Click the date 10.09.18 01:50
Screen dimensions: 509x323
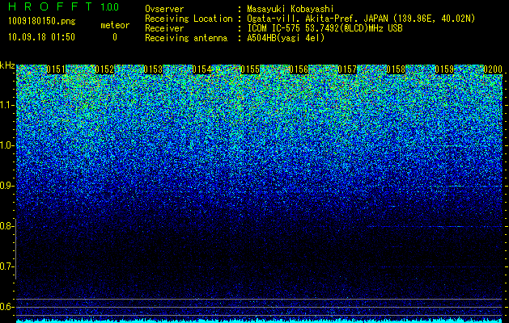[x=41, y=37]
